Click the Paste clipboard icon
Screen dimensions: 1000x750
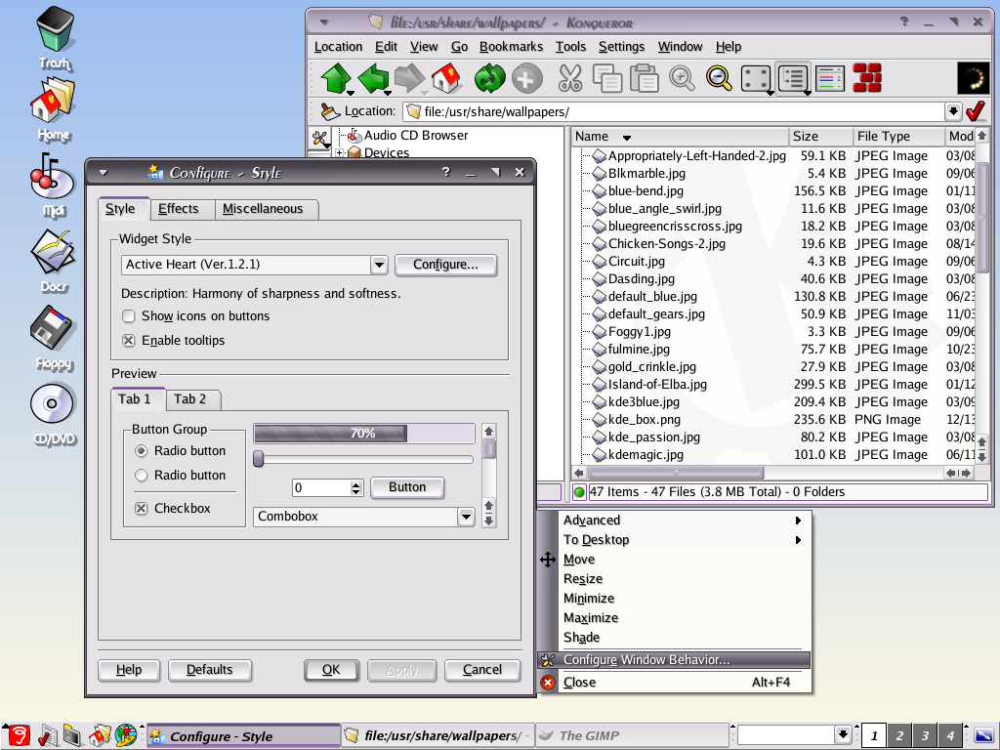[x=645, y=78]
